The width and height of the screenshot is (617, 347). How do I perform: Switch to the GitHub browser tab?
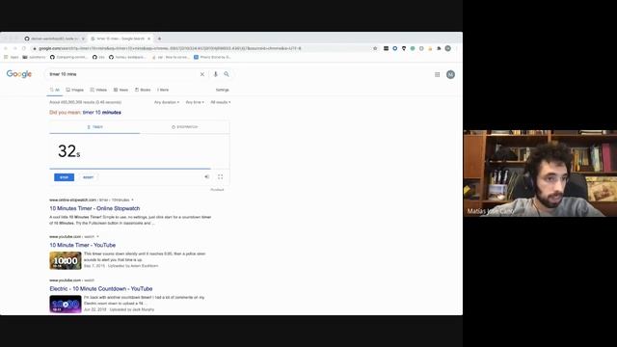(54, 39)
